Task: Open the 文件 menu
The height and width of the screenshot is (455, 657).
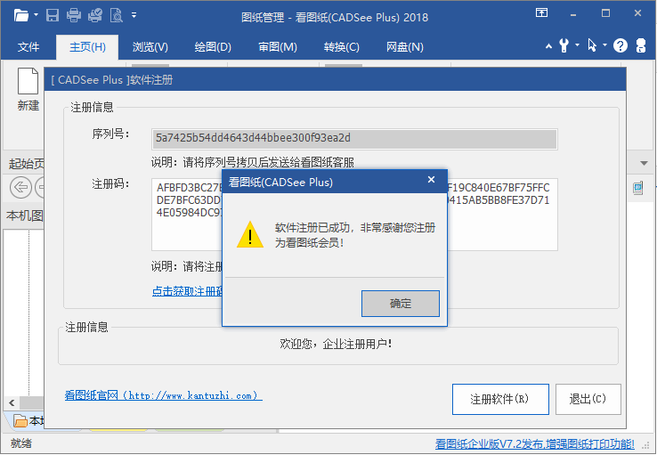Action: point(28,47)
